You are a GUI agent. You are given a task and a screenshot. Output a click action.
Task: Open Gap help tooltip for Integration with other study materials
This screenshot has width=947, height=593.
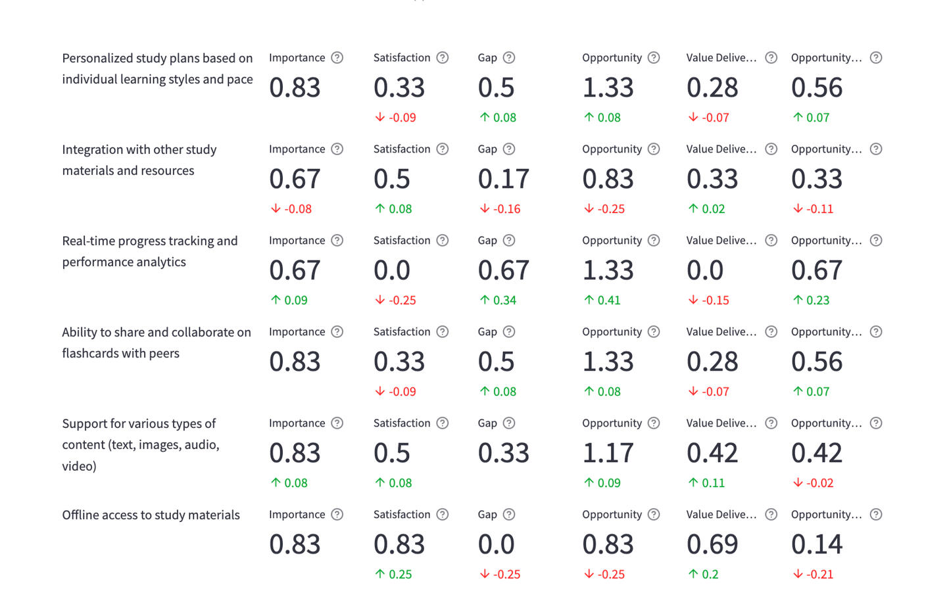coord(509,149)
